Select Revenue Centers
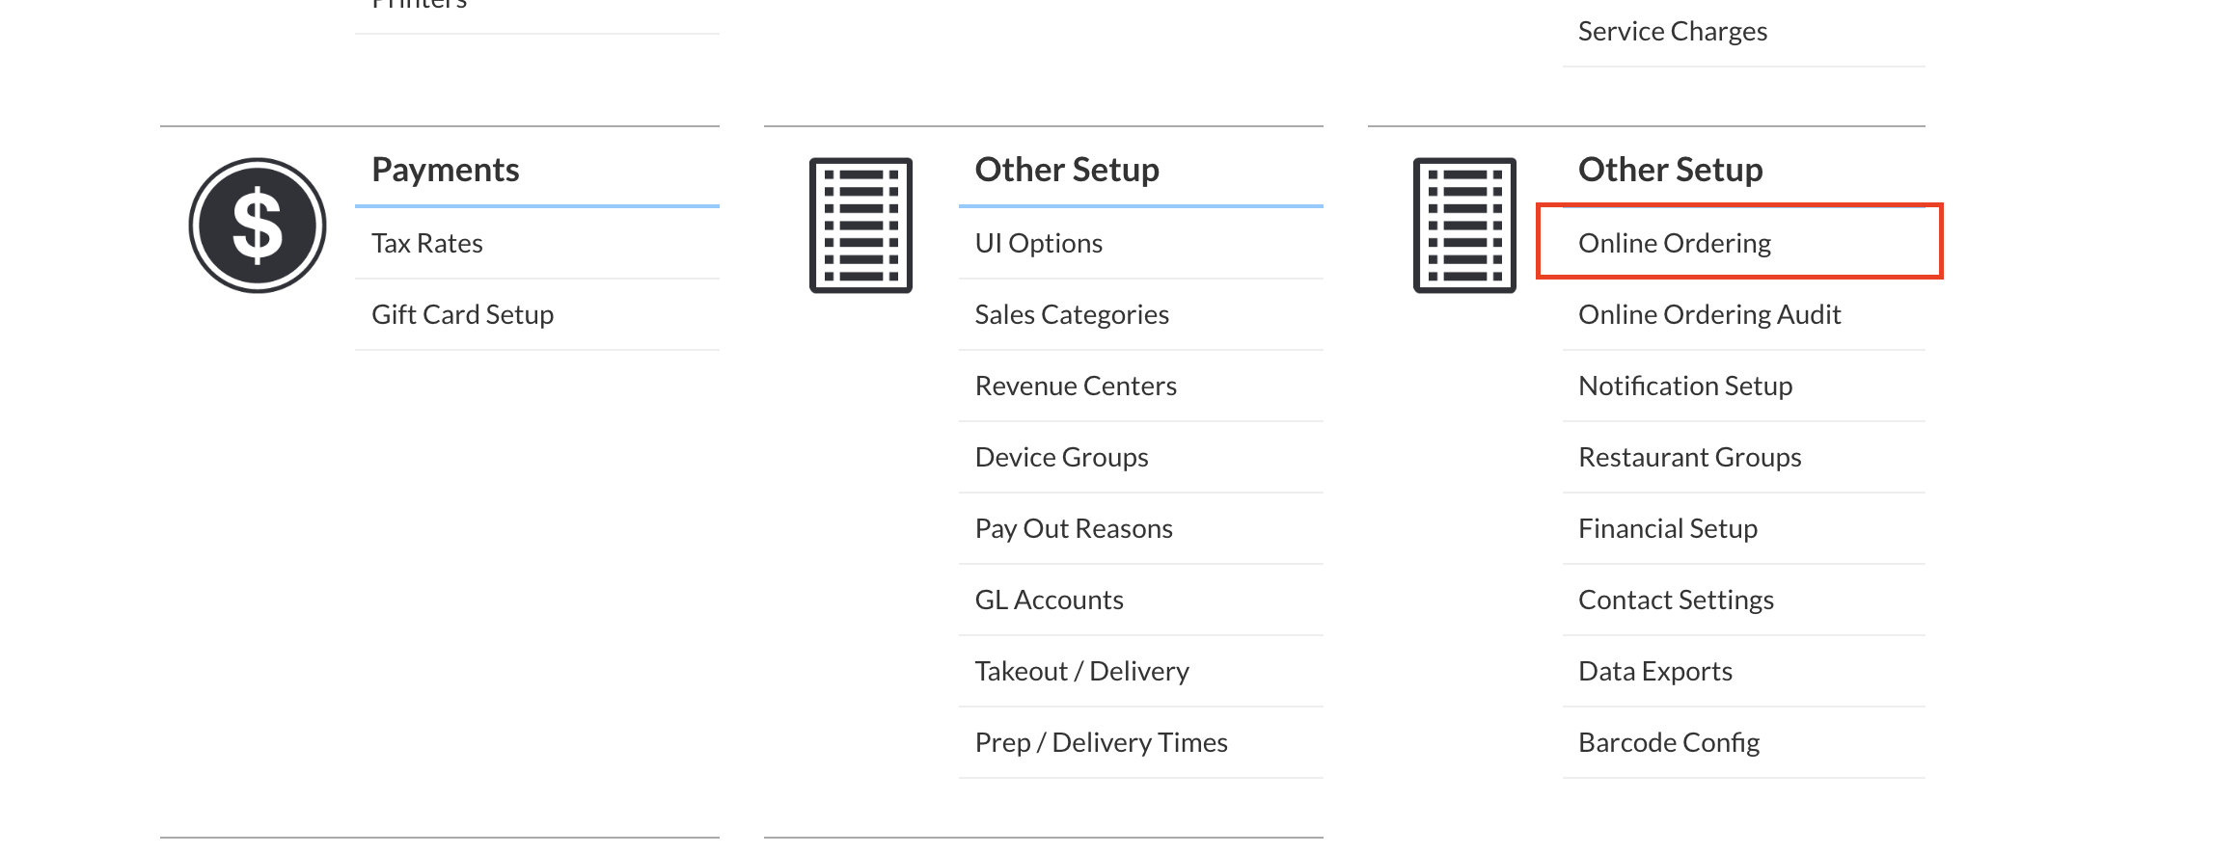Screen dimensions: 2240x854 point(1076,386)
